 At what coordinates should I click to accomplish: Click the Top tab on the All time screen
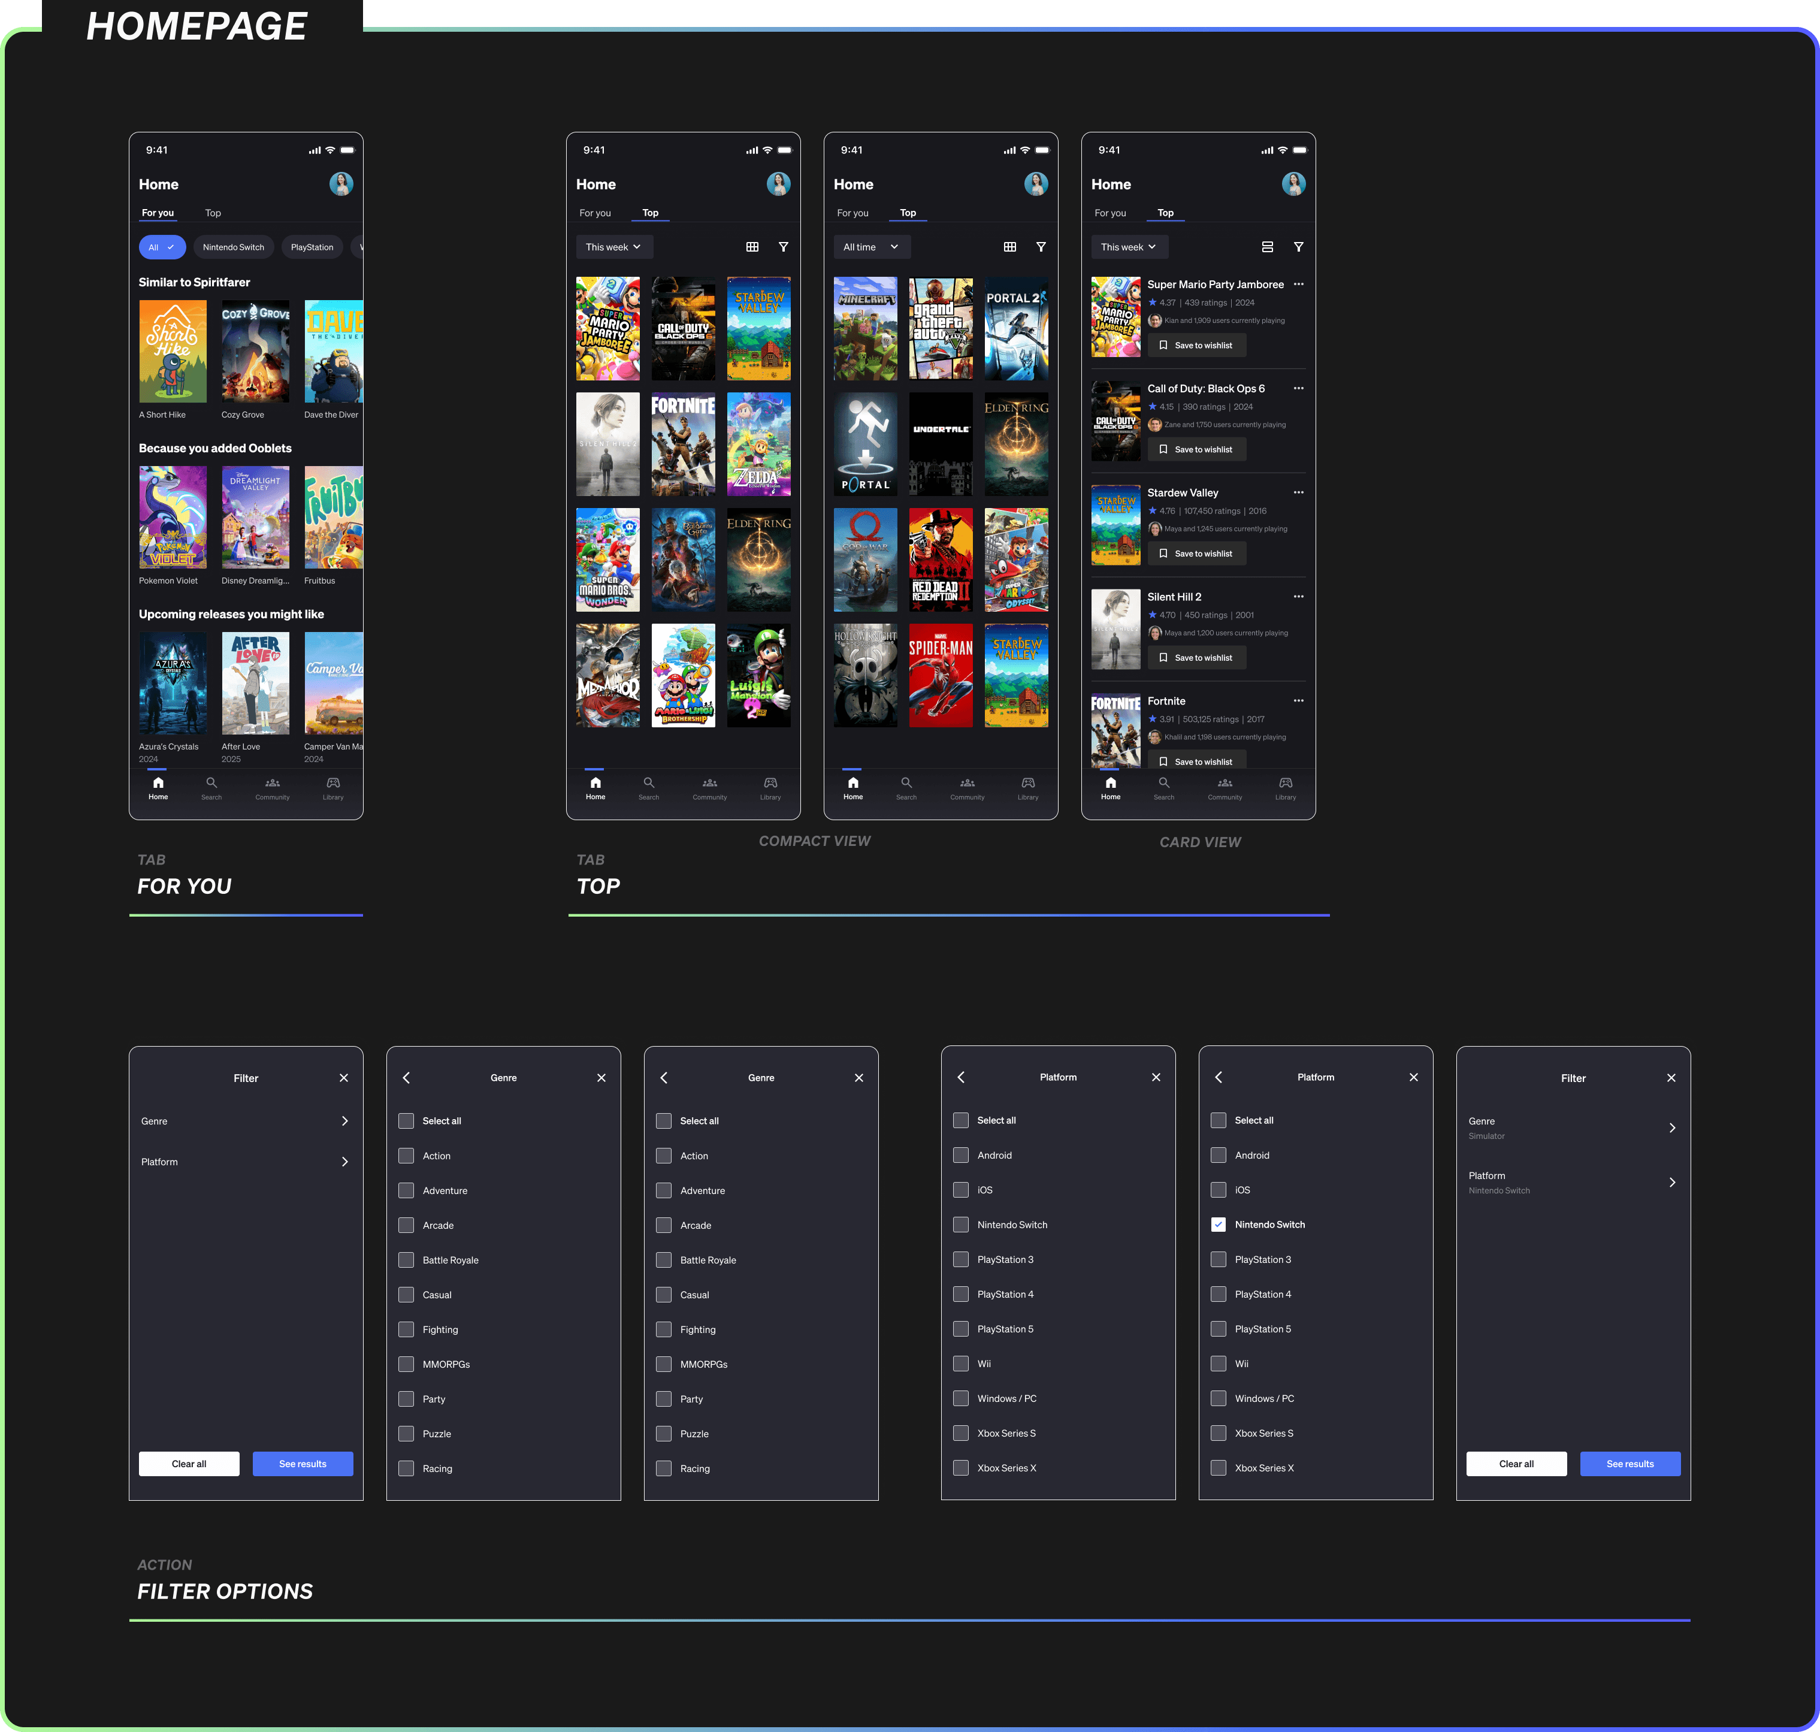click(x=909, y=213)
